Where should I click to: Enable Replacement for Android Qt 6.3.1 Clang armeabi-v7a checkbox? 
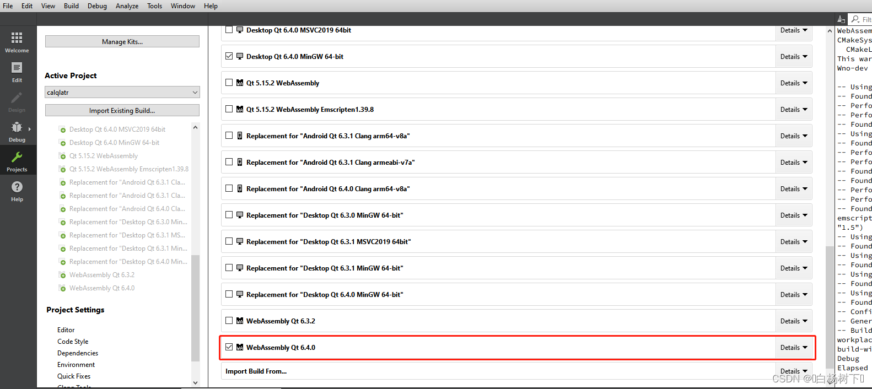[x=229, y=162]
